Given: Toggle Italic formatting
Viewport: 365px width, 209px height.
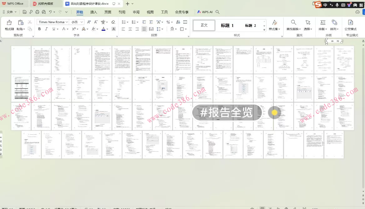Looking at the screenshot, I should tap(46, 29).
